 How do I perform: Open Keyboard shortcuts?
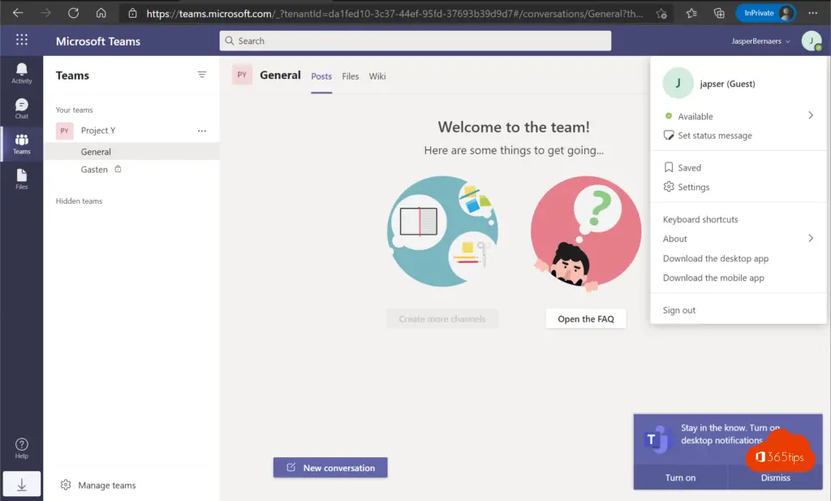pyautogui.click(x=700, y=219)
